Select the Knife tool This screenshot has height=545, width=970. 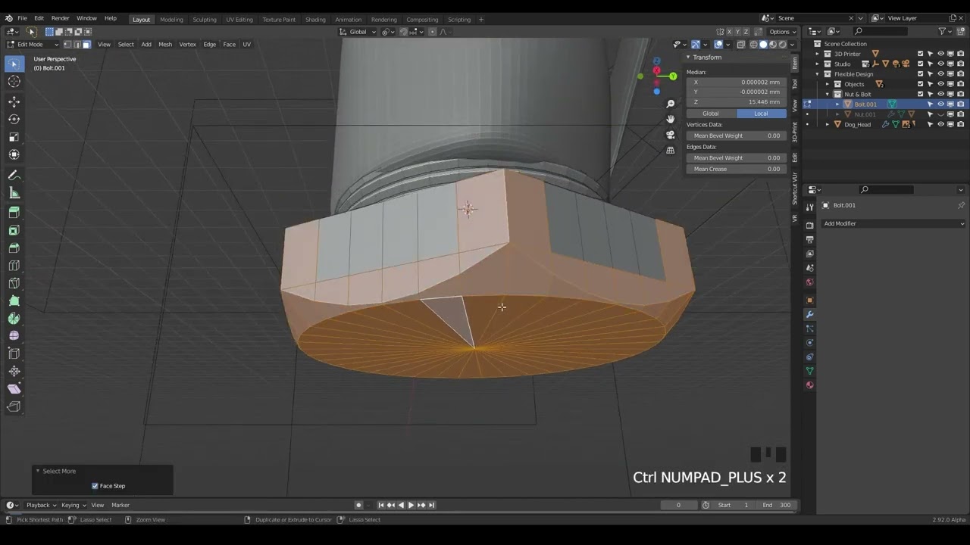[14, 283]
